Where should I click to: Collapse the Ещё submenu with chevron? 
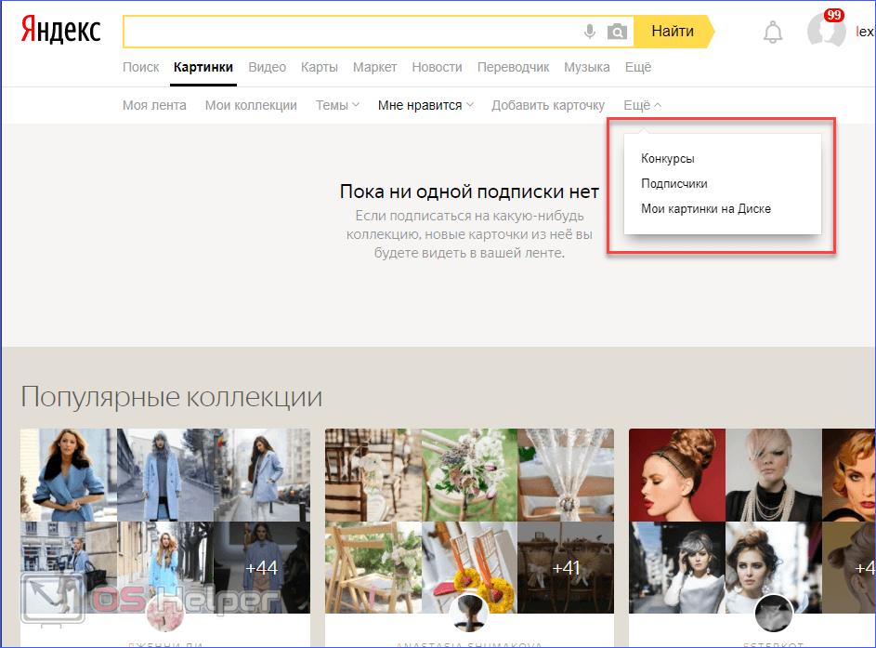(643, 105)
